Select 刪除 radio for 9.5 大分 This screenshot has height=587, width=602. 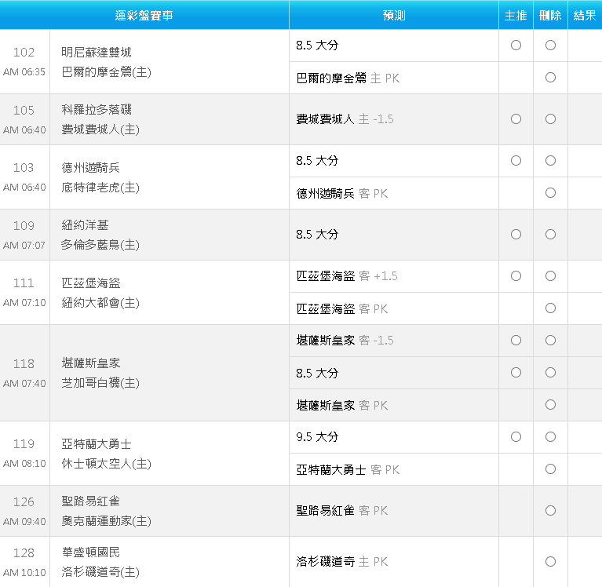tap(550, 437)
